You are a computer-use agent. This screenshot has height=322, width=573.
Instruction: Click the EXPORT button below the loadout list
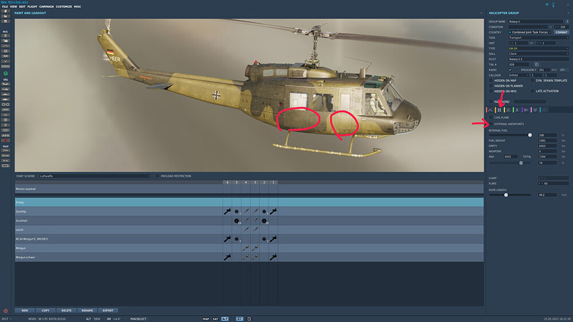pyautogui.click(x=108, y=310)
